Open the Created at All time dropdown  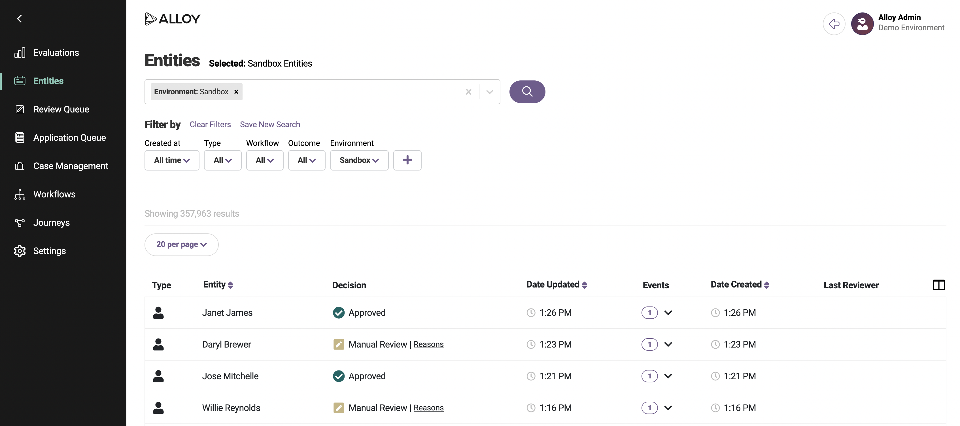pyautogui.click(x=172, y=160)
